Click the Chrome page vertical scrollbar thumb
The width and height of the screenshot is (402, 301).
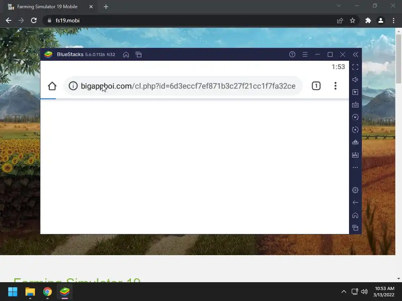click(x=398, y=59)
